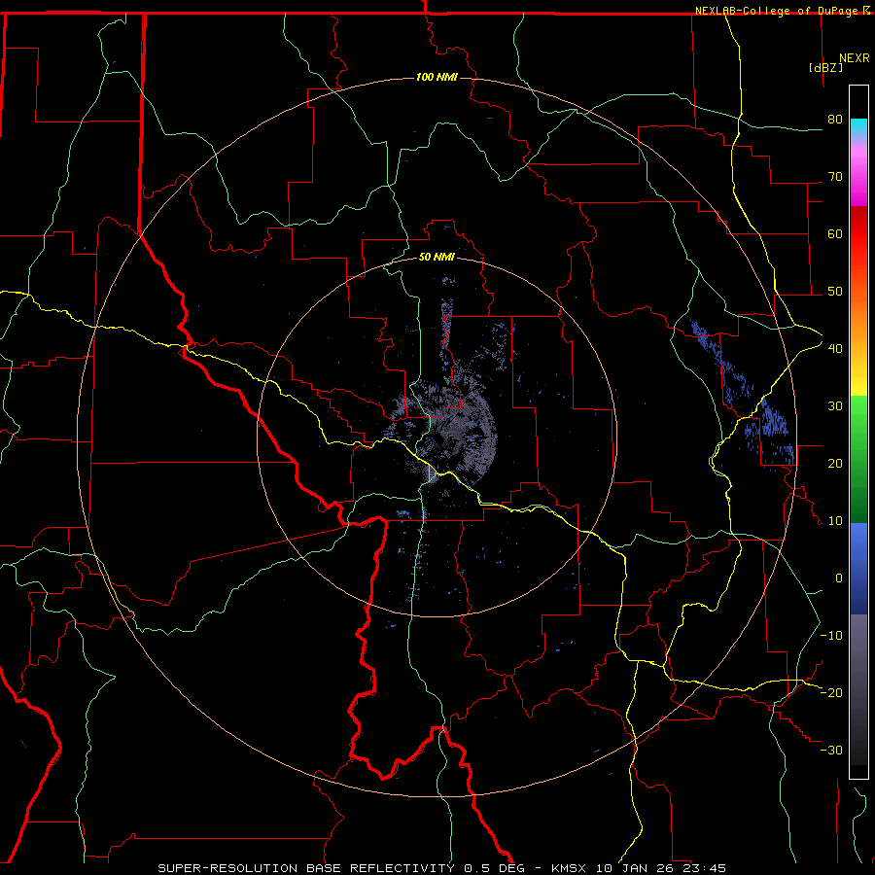Click the -30 value on the dBZ scale
Image resolution: width=875 pixels, height=875 pixels.
pyautogui.click(x=831, y=750)
